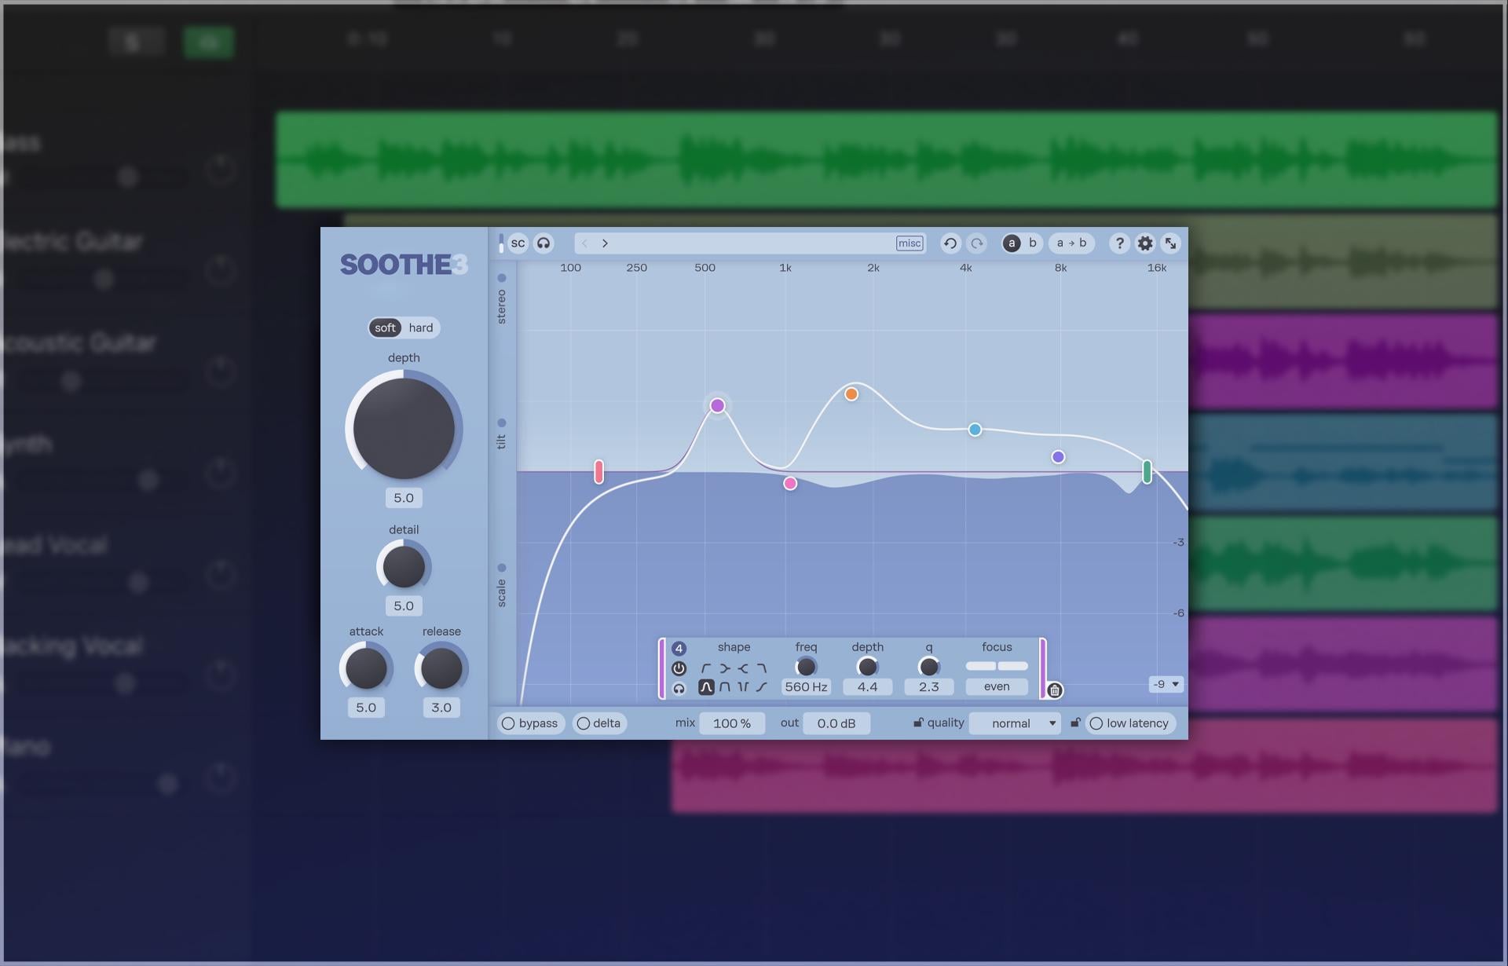Copy settings with a → b button
This screenshot has height=966, width=1508.
click(x=1071, y=243)
